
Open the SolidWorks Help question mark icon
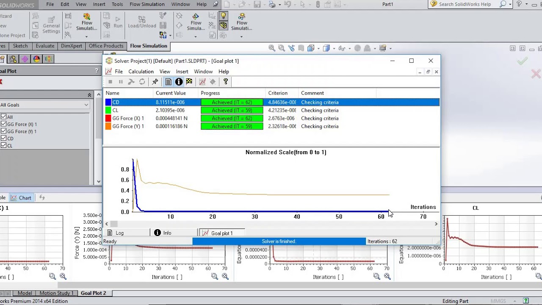(x=519, y=4)
